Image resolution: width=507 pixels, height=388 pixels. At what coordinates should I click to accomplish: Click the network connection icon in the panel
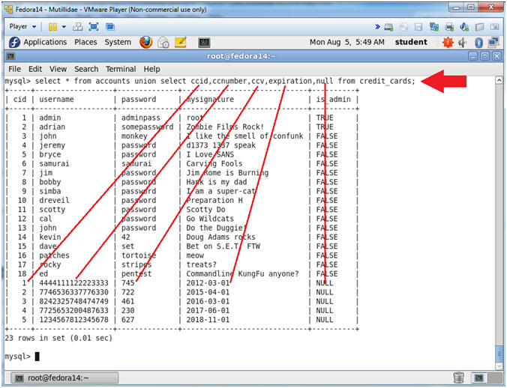coord(493,42)
